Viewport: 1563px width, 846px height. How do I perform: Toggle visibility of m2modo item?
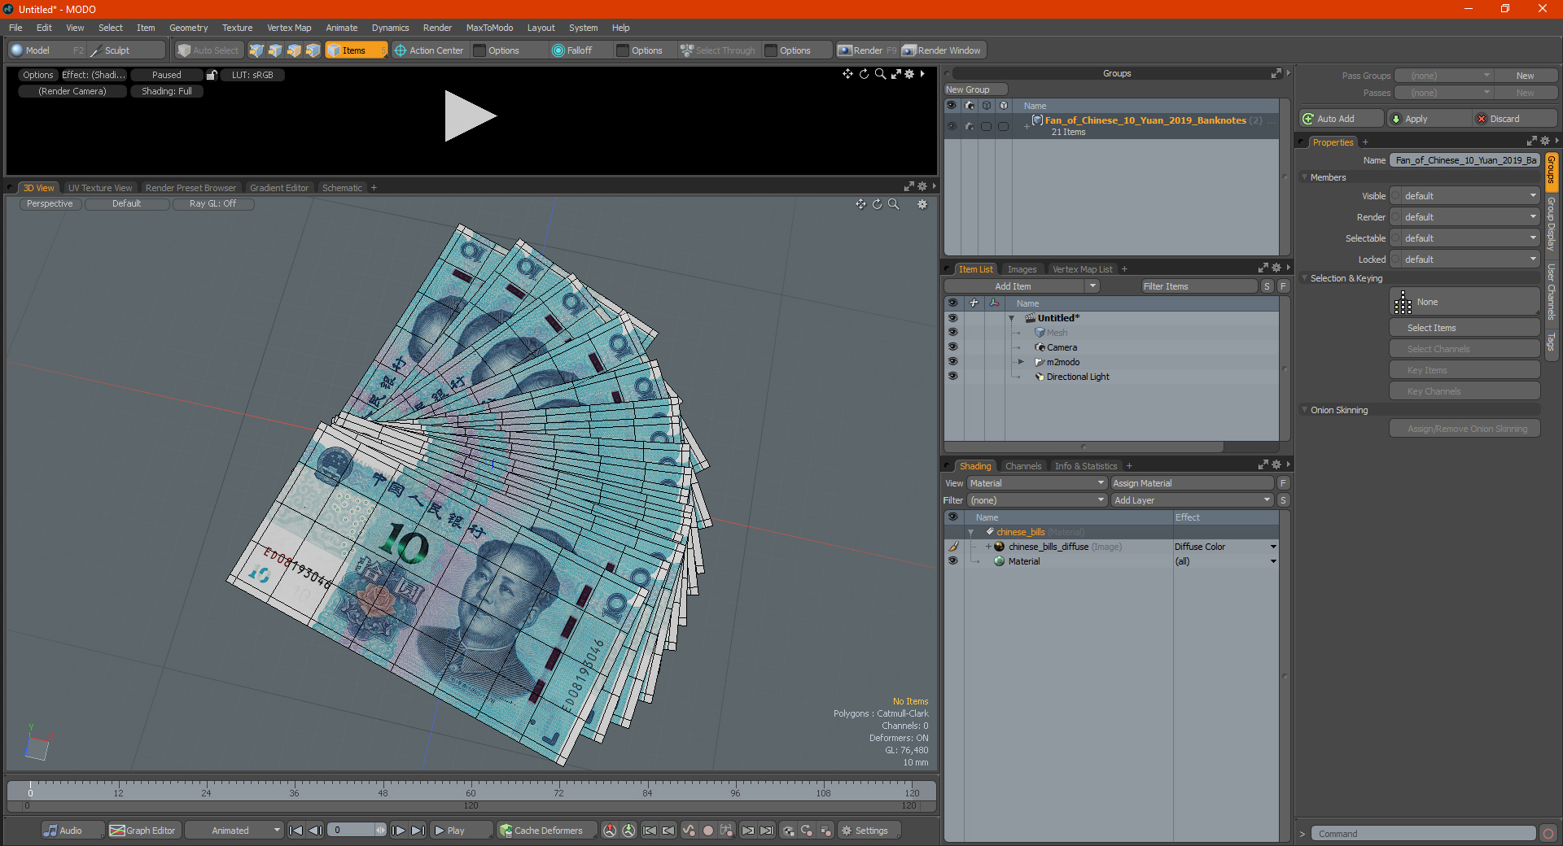pyautogui.click(x=952, y=361)
